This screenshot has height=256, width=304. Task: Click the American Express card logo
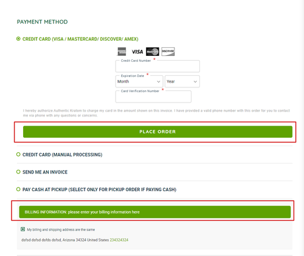click(122, 52)
